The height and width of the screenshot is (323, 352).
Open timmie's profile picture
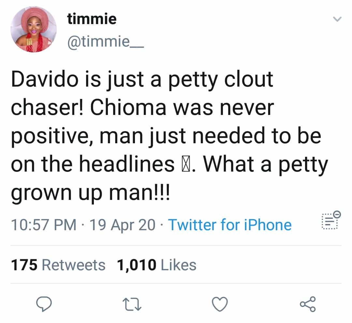[34, 29]
